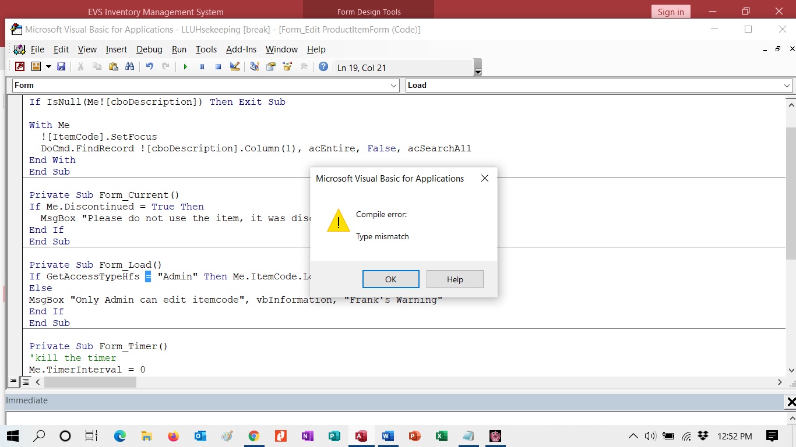The image size is (796, 447).
Task: Open the Properties Window icon
Action: point(270,67)
